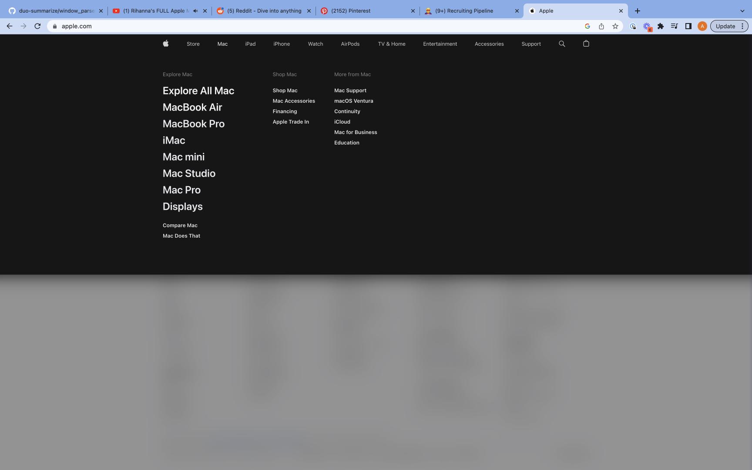Bookmark page with star icon
Screen dimensions: 752x470
coord(615,26)
